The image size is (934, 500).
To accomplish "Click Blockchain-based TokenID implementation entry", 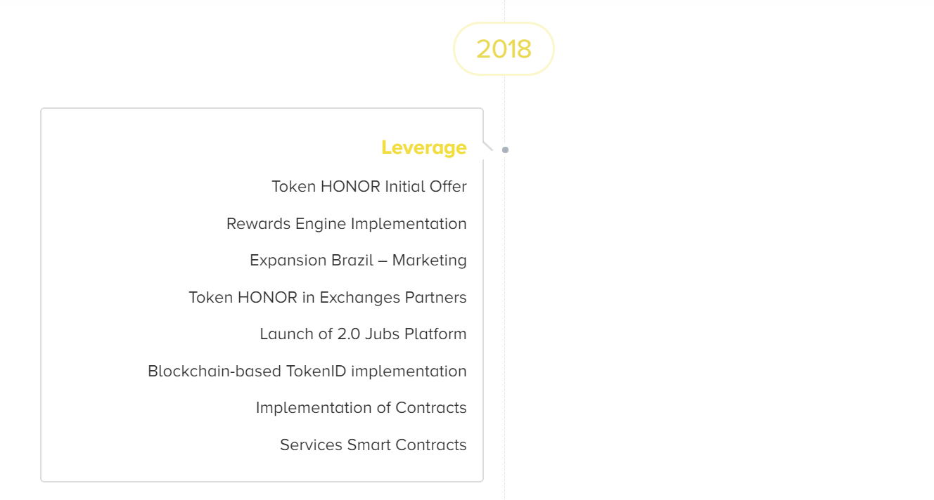I will (307, 371).
